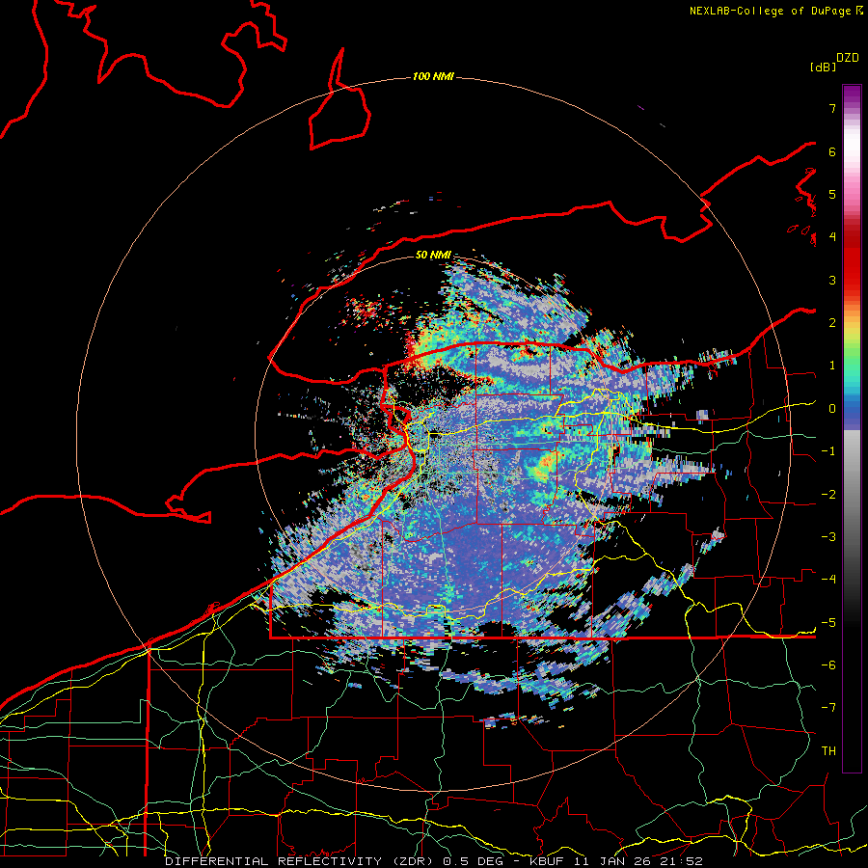Viewport: 868px width, 868px height.
Task: Click the 1 dB value on the color scale
Action: coord(832,366)
